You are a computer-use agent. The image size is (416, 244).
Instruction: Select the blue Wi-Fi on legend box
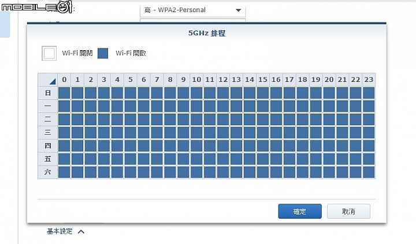pyautogui.click(x=103, y=53)
